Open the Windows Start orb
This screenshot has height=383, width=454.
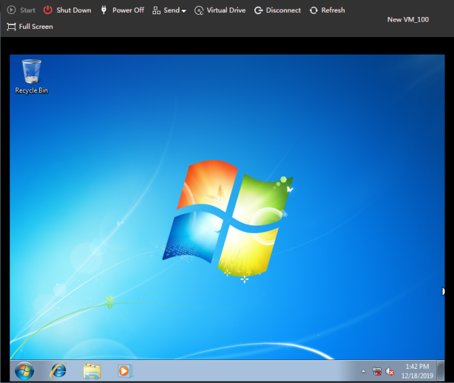point(24,371)
